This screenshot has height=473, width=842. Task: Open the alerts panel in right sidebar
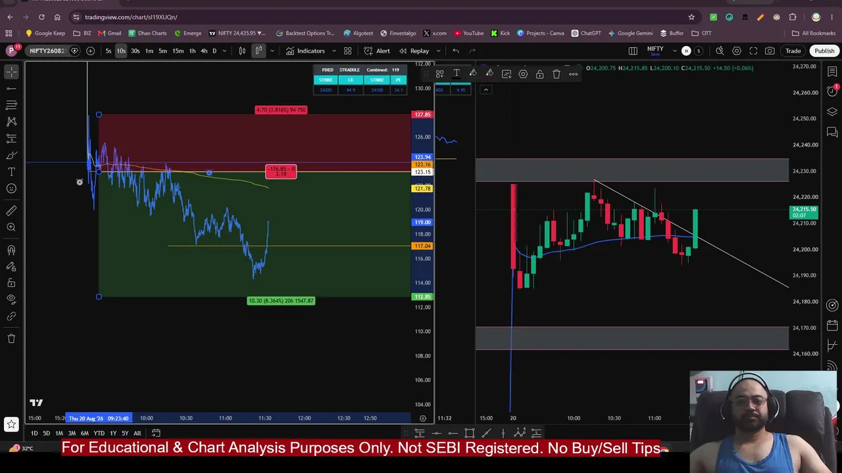(x=832, y=91)
